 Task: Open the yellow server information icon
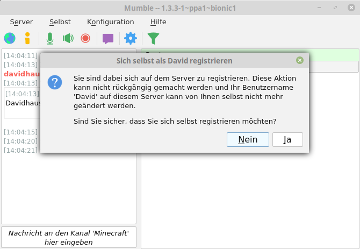27,38
